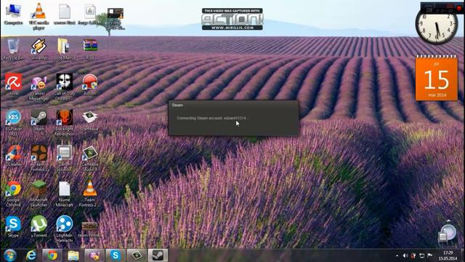
Task: Open the Action! recorder desktop shortcut
Action: [90, 84]
